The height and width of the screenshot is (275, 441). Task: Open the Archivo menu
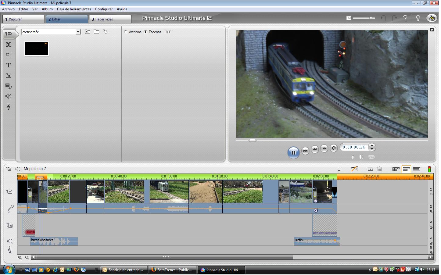(x=8, y=9)
